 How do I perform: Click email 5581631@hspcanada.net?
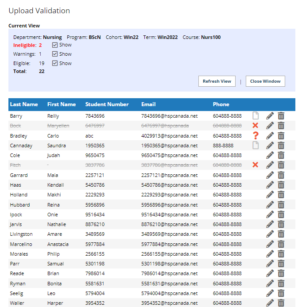[x=169, y=284]
